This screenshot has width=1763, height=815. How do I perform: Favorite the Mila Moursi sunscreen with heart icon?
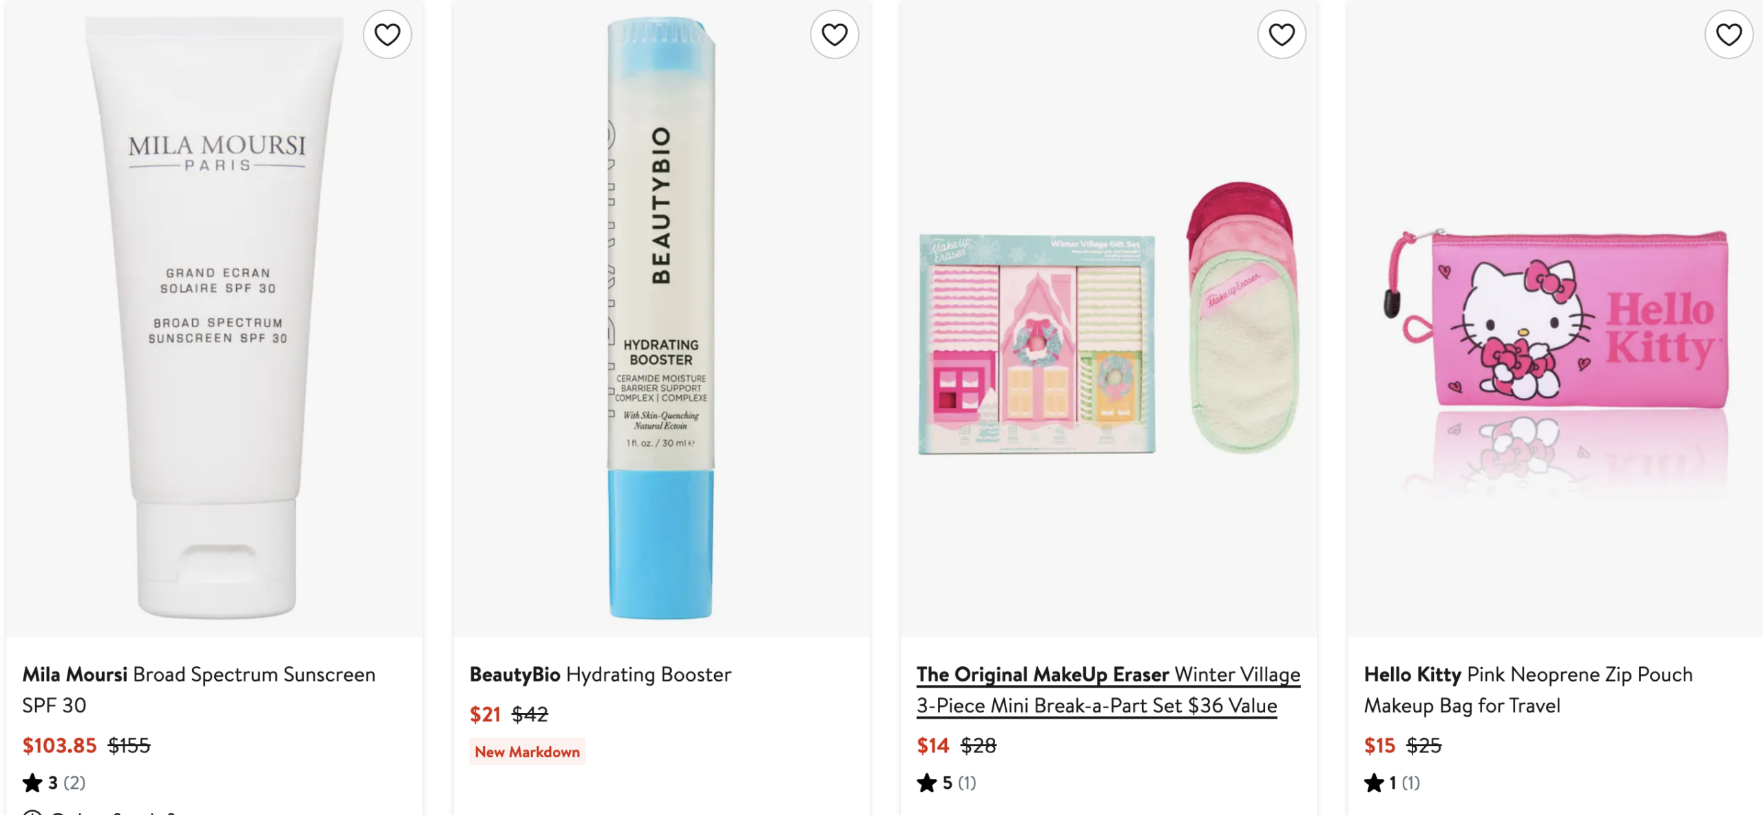(387, 34)
